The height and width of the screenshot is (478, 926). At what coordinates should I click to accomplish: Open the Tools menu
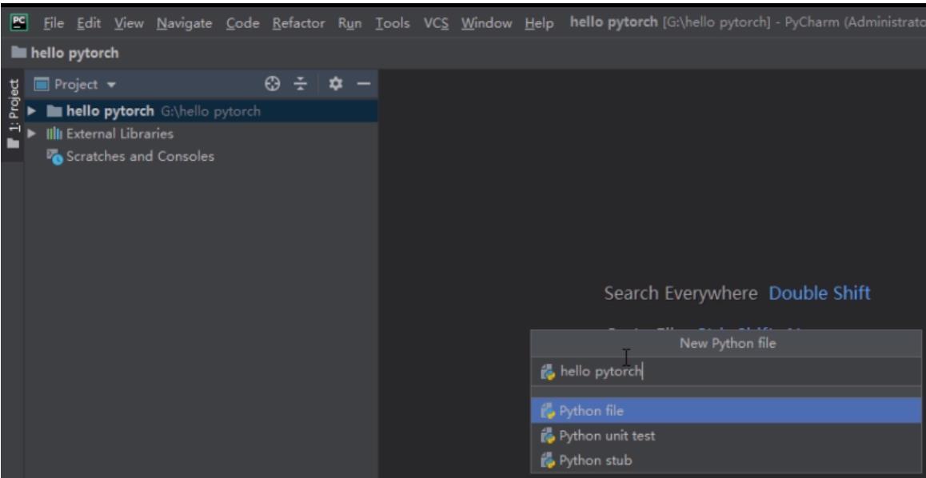coord(392,24)
